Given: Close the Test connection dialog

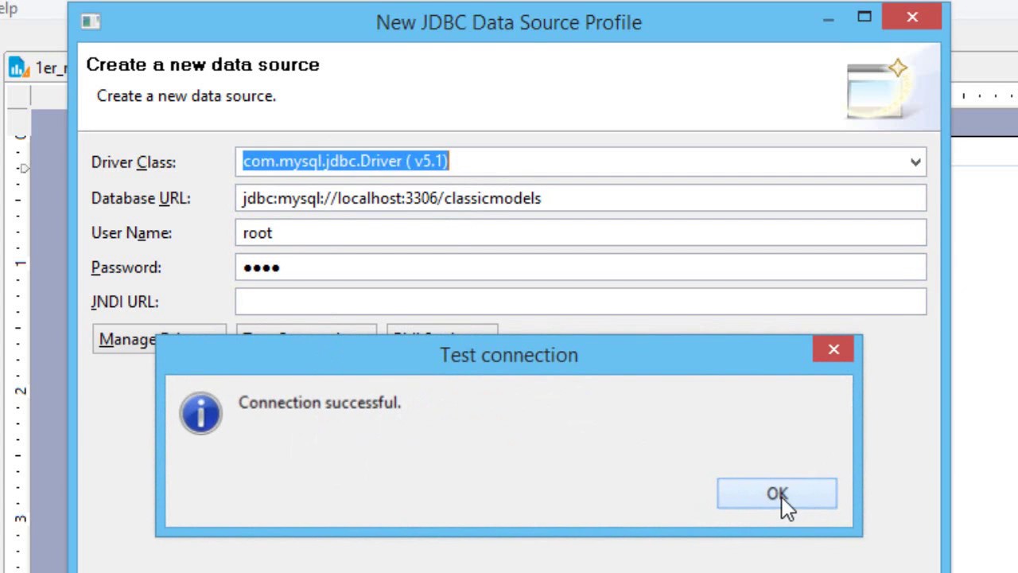Looking at the screenshot, I should pyautogui.click(x=833, y=349).
